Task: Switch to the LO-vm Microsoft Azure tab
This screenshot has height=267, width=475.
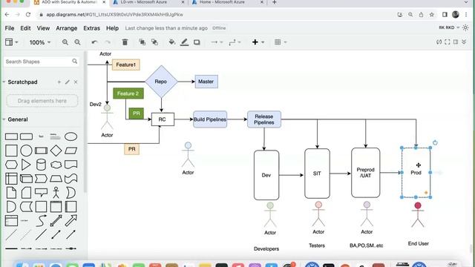Action: (x=148, y=2)
